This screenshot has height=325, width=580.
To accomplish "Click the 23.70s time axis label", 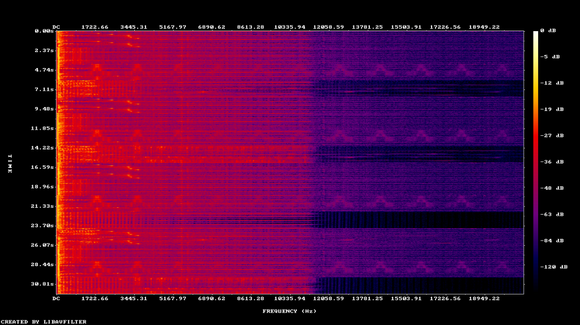I will (x=42, y=225).
